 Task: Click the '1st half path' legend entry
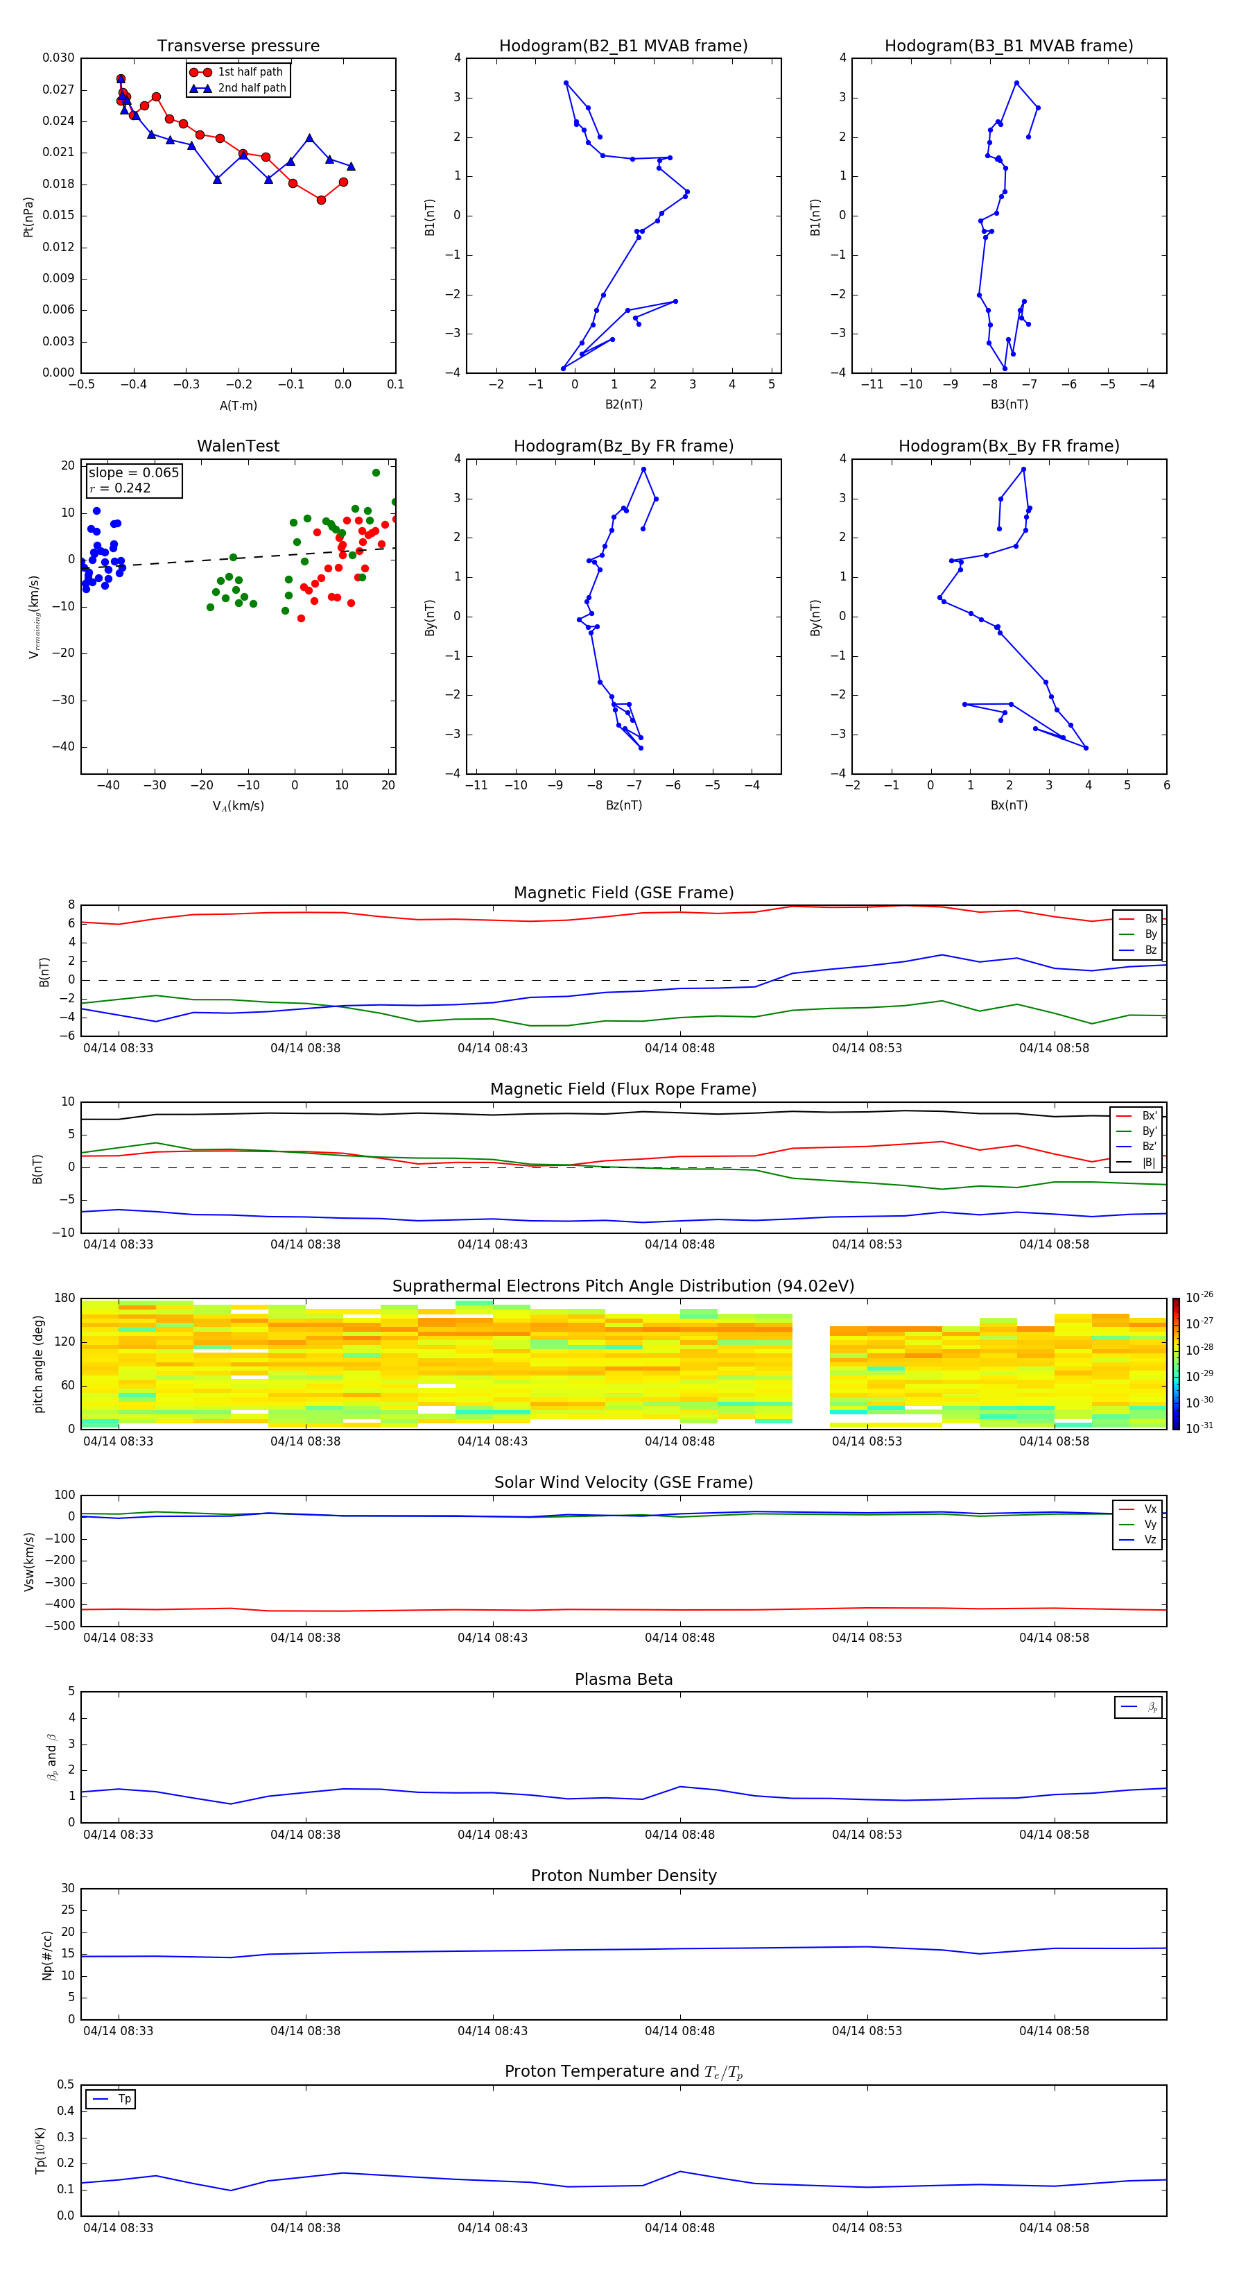point(236,72)
